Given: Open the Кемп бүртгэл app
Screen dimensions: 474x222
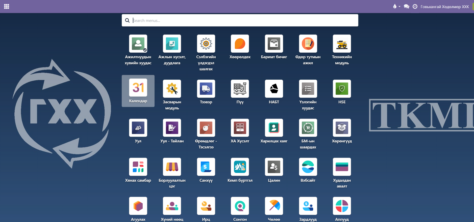Looking at the screenshot, I should (x=240, y=167).
